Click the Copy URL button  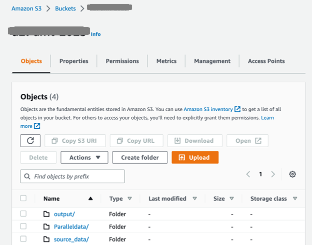[136, 141]
